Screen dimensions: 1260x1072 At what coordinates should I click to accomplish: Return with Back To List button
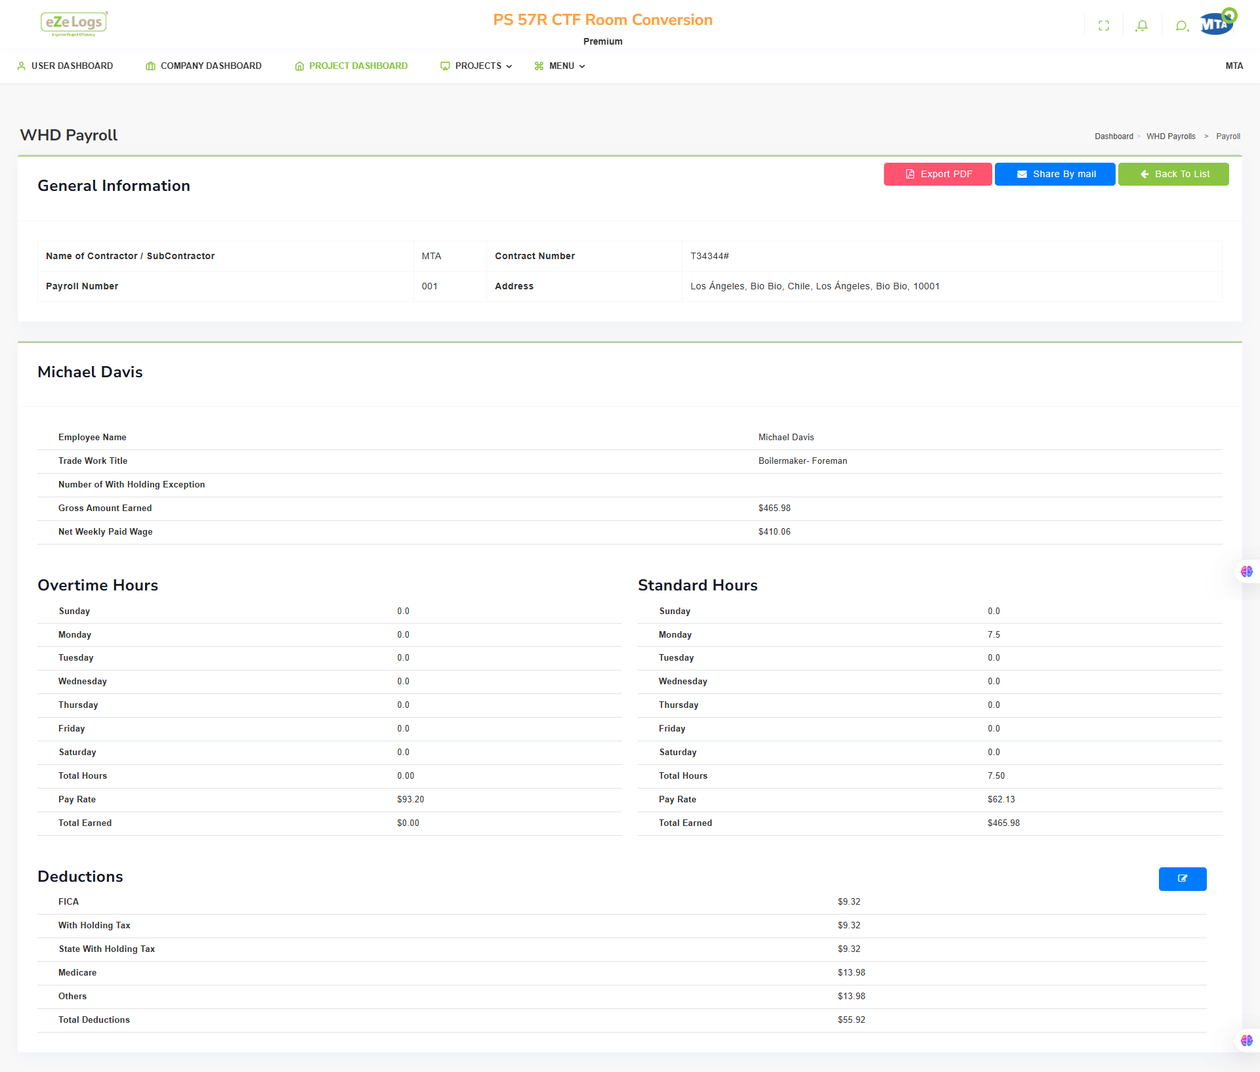pyautogui.click(x=1173, y=174)
